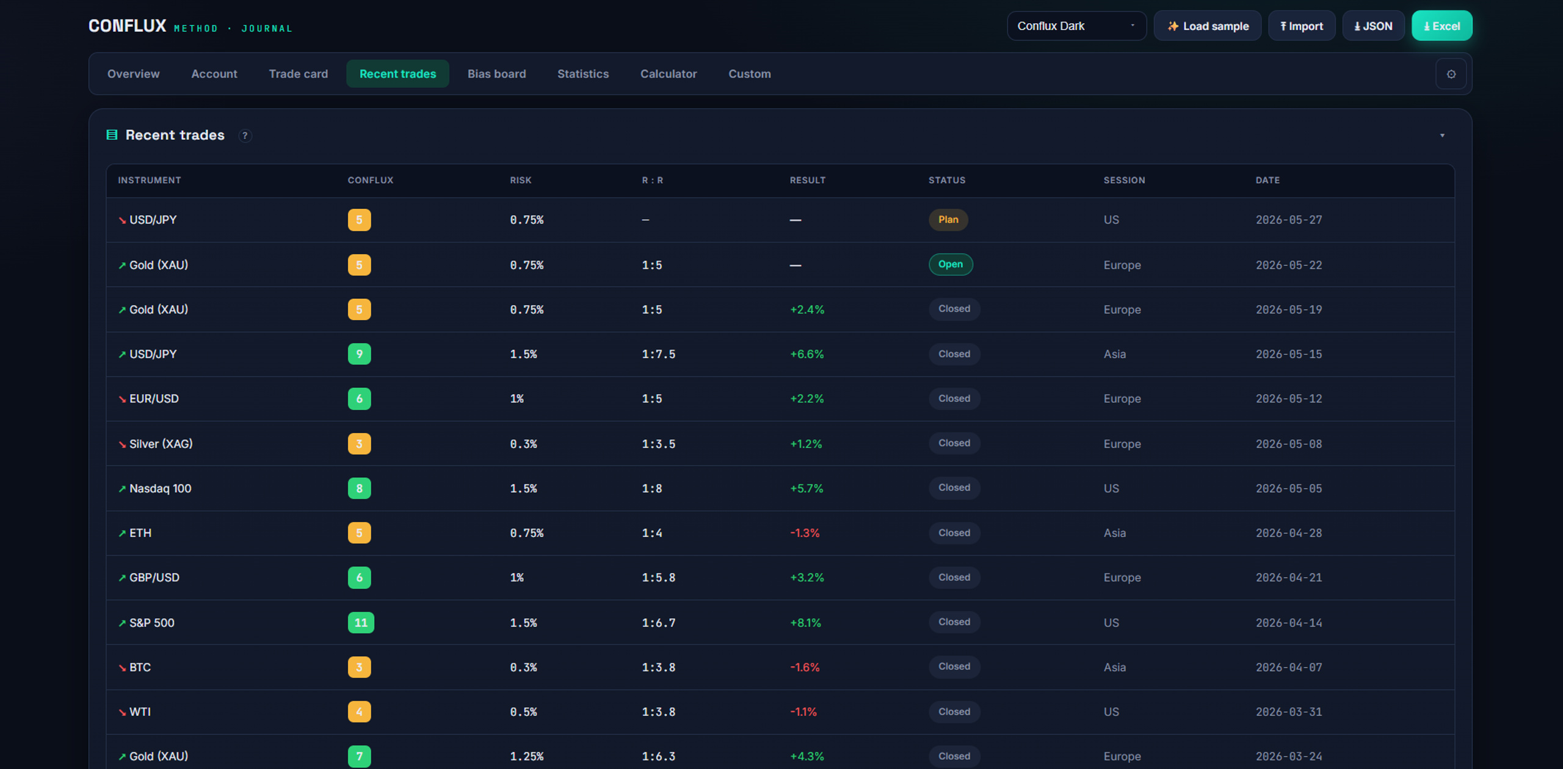Click the CONFLUX column header
Image resolution: width=1563 pixels, height=769 pixels.
(371, 180)
